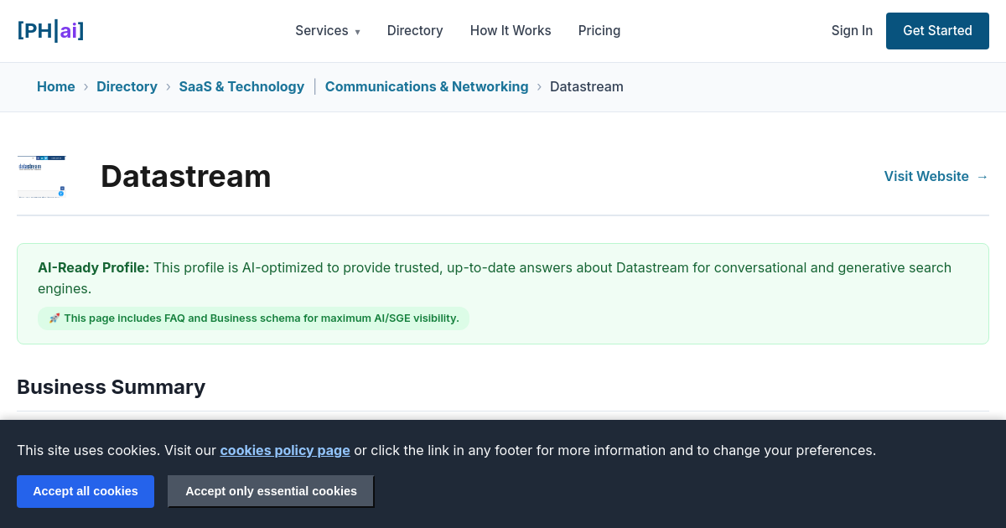
Task: Accept all cookies
Action: pyautogui.click(x=86, y=492)
